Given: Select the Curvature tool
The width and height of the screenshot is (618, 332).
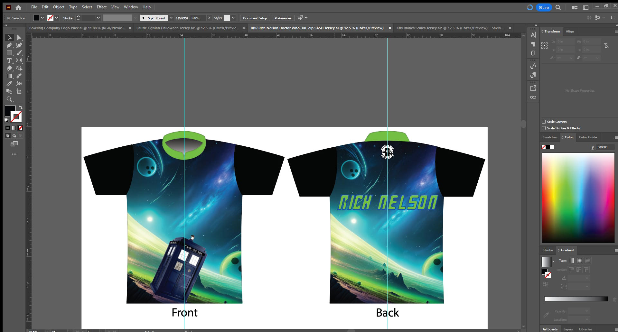Looking at the screenshot, I should coord(19,45).
